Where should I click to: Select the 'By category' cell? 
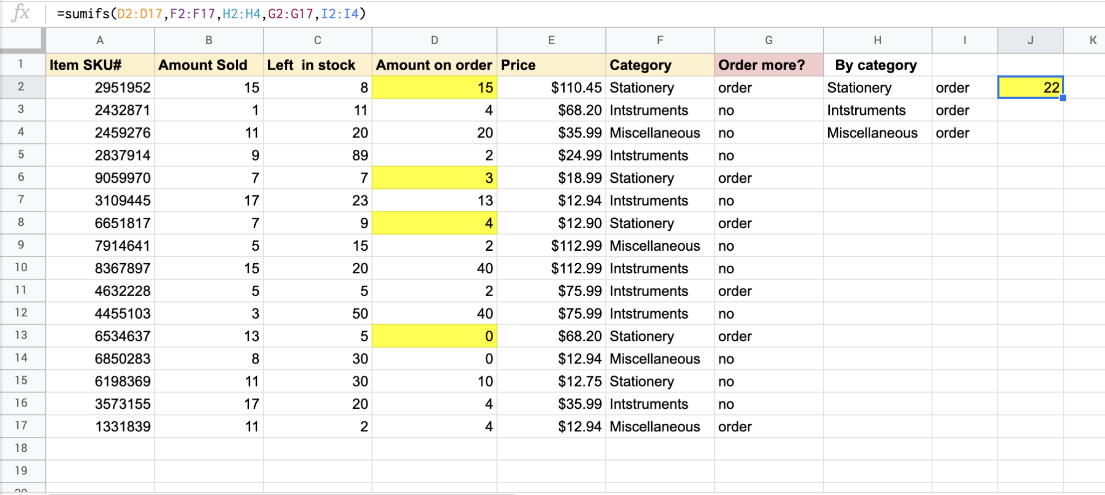click(877, 65)
